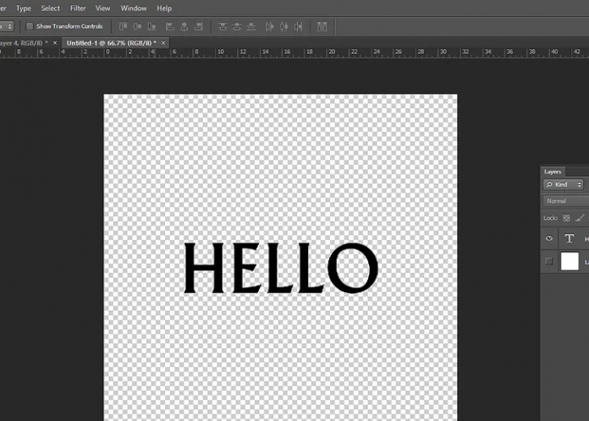589x421 pixels.
Task: Click the Auto-Align Layers icon
Action: (x=322, y=27)
